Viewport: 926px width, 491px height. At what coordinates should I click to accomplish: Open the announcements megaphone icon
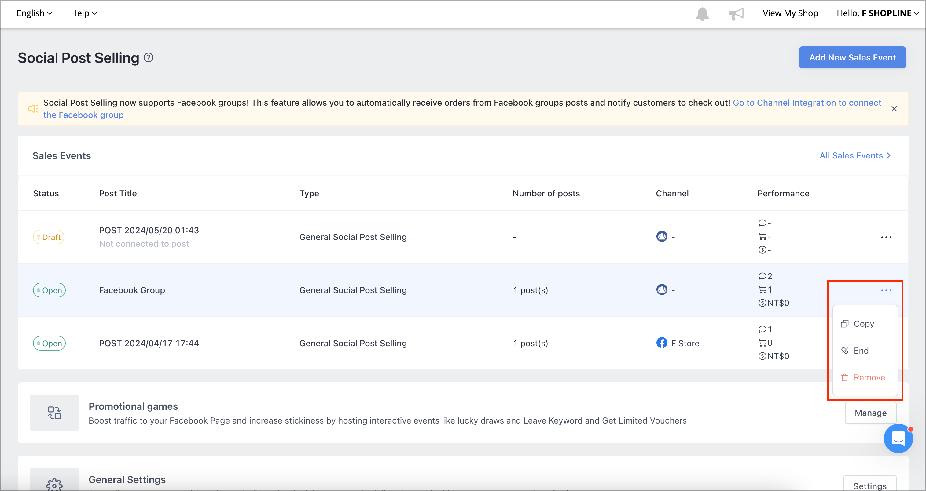(x=737, y=14)
